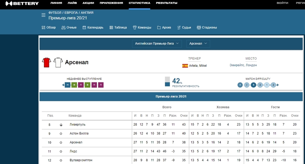
Task: Click the ФУТБОЛ / ЕВРОПА / АНГЛИЯ breadcrumb
Action: coord(71,13)
